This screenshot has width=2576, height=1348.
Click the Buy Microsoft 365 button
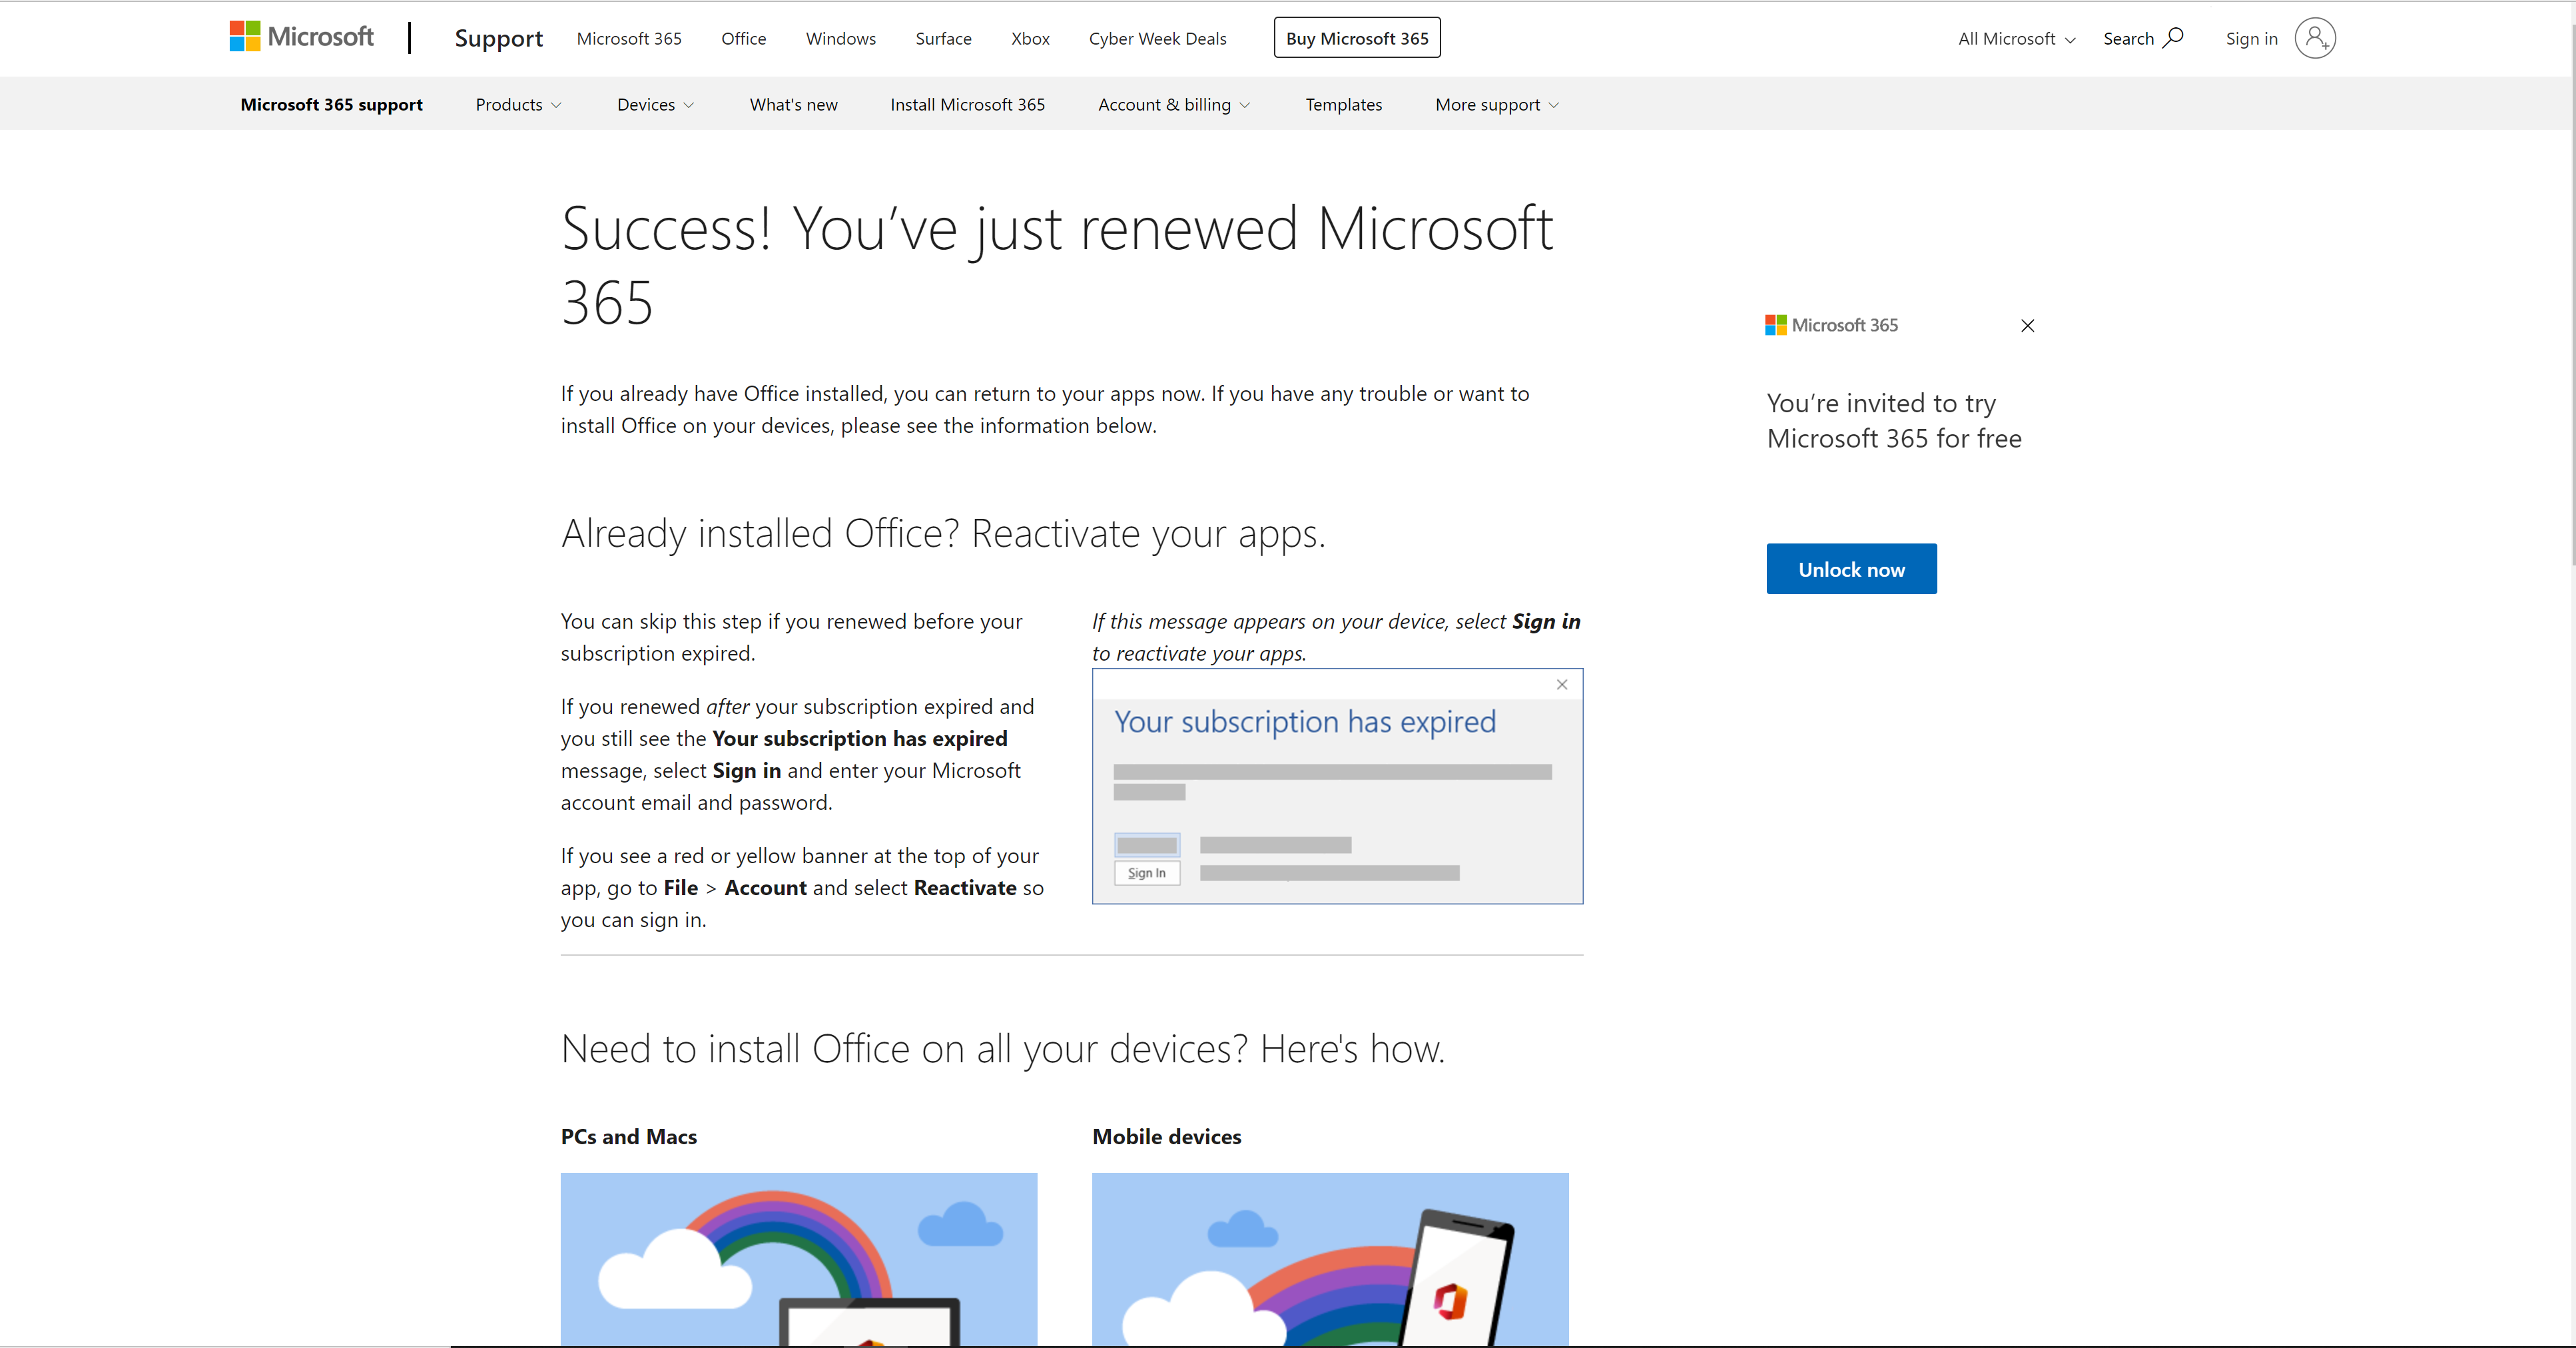pos(1356,37)
